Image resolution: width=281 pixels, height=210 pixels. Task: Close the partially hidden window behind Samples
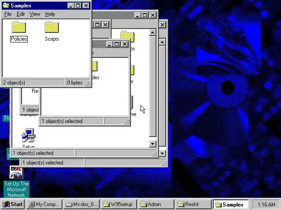105,24
